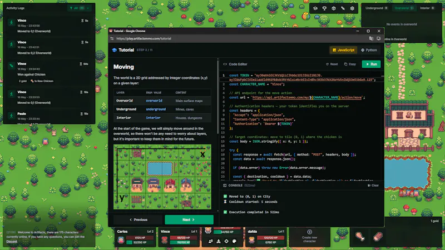Click the console panel icon next to CONSOLE
Viewport: 445px width, 250px height.
click(x=225, y=186)
